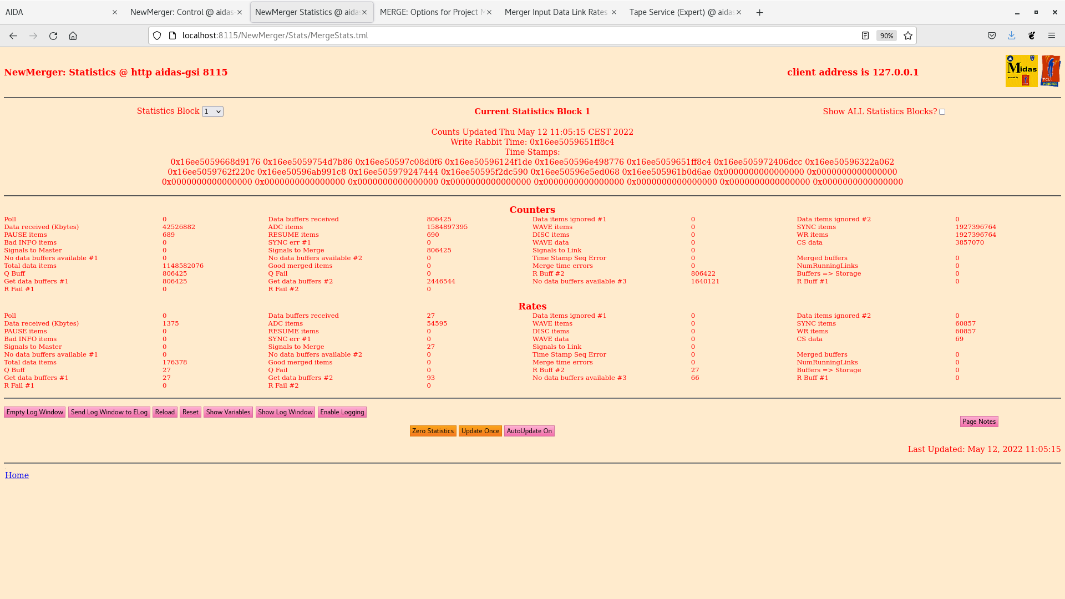
Task: Click the extension icon next to downloads
Action: pos(1032,35)
